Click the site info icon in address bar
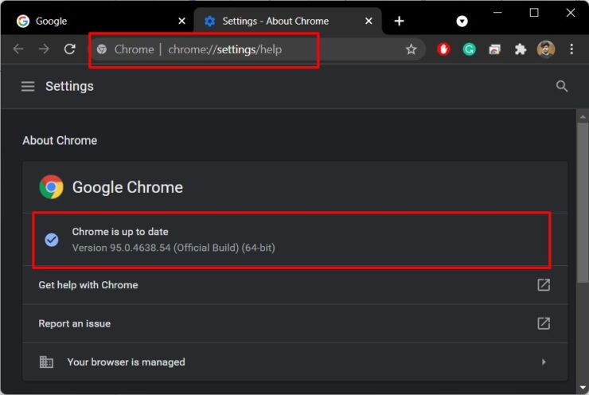The width and height of the screenshot is (589, 395). coord(101,49)
